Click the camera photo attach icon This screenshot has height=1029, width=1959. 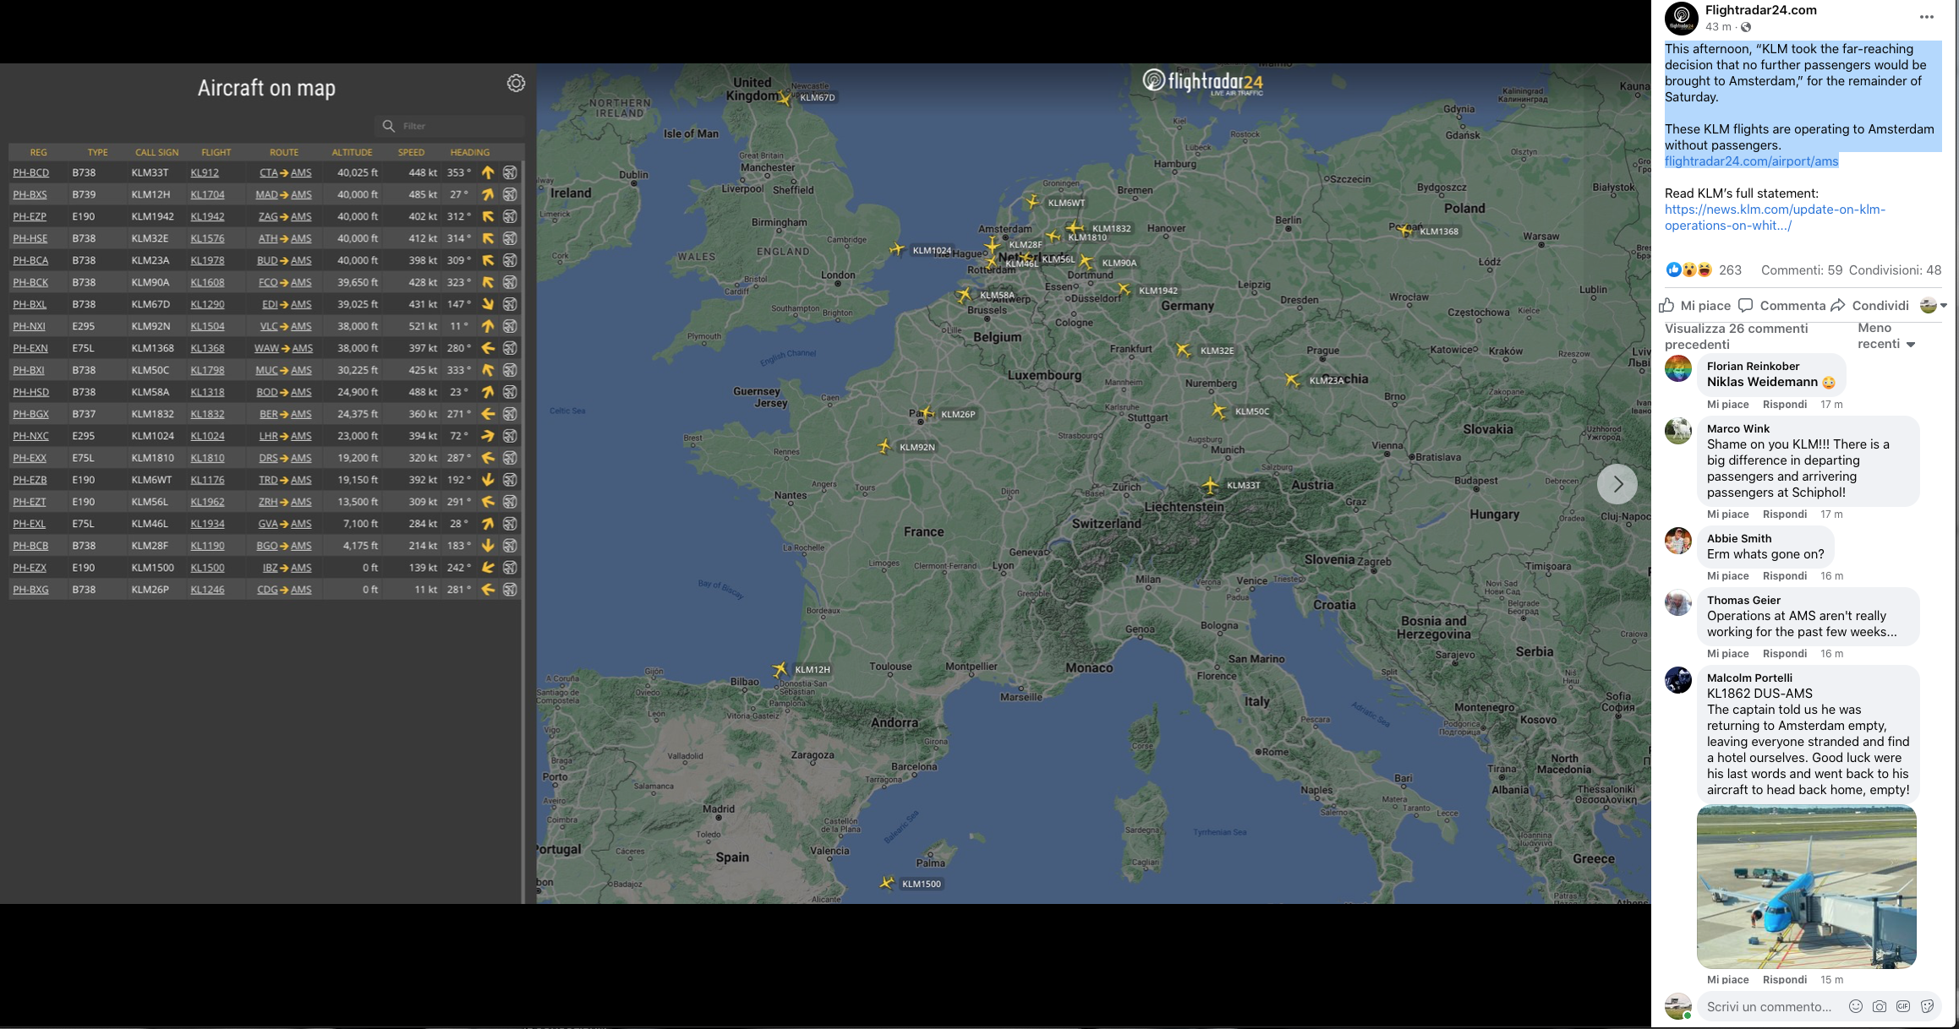pos(1879,1006)
